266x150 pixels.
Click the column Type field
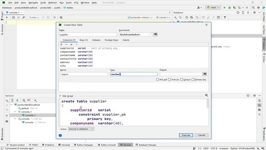click(133, 74)
